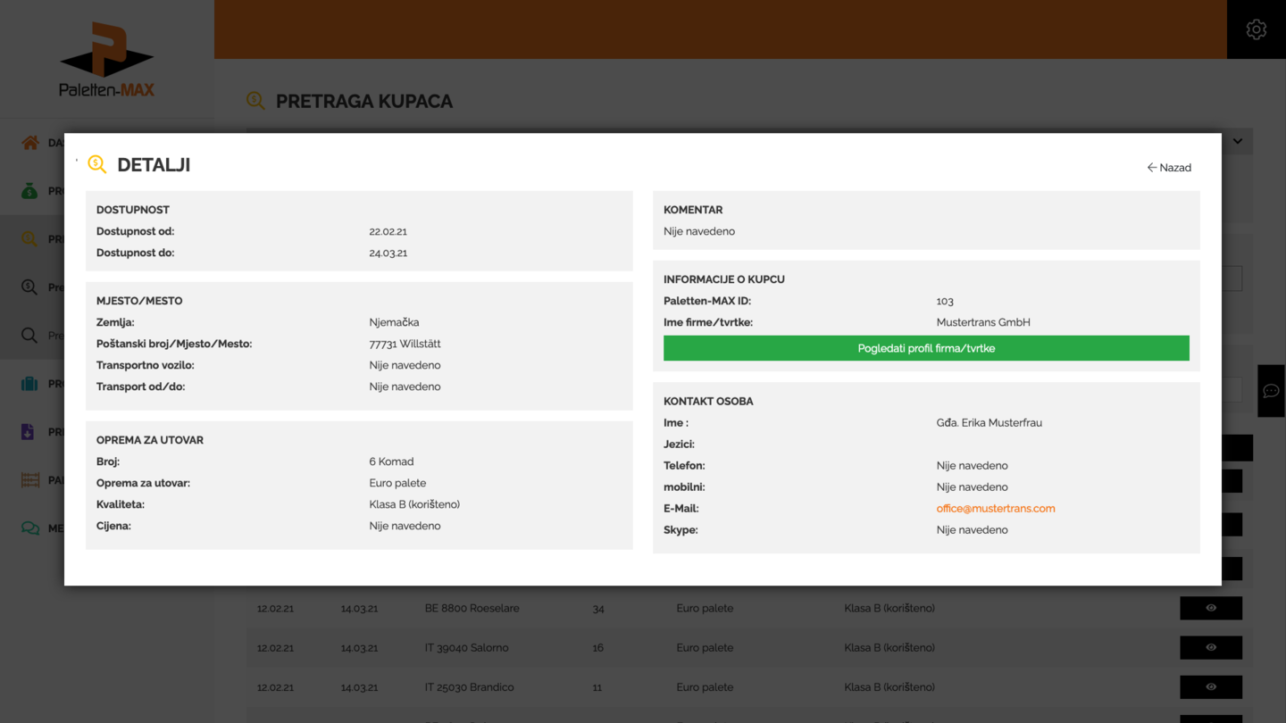Click Nazad to go back
Viewport: 1286px width, 723px height.
click(1169, 168)
